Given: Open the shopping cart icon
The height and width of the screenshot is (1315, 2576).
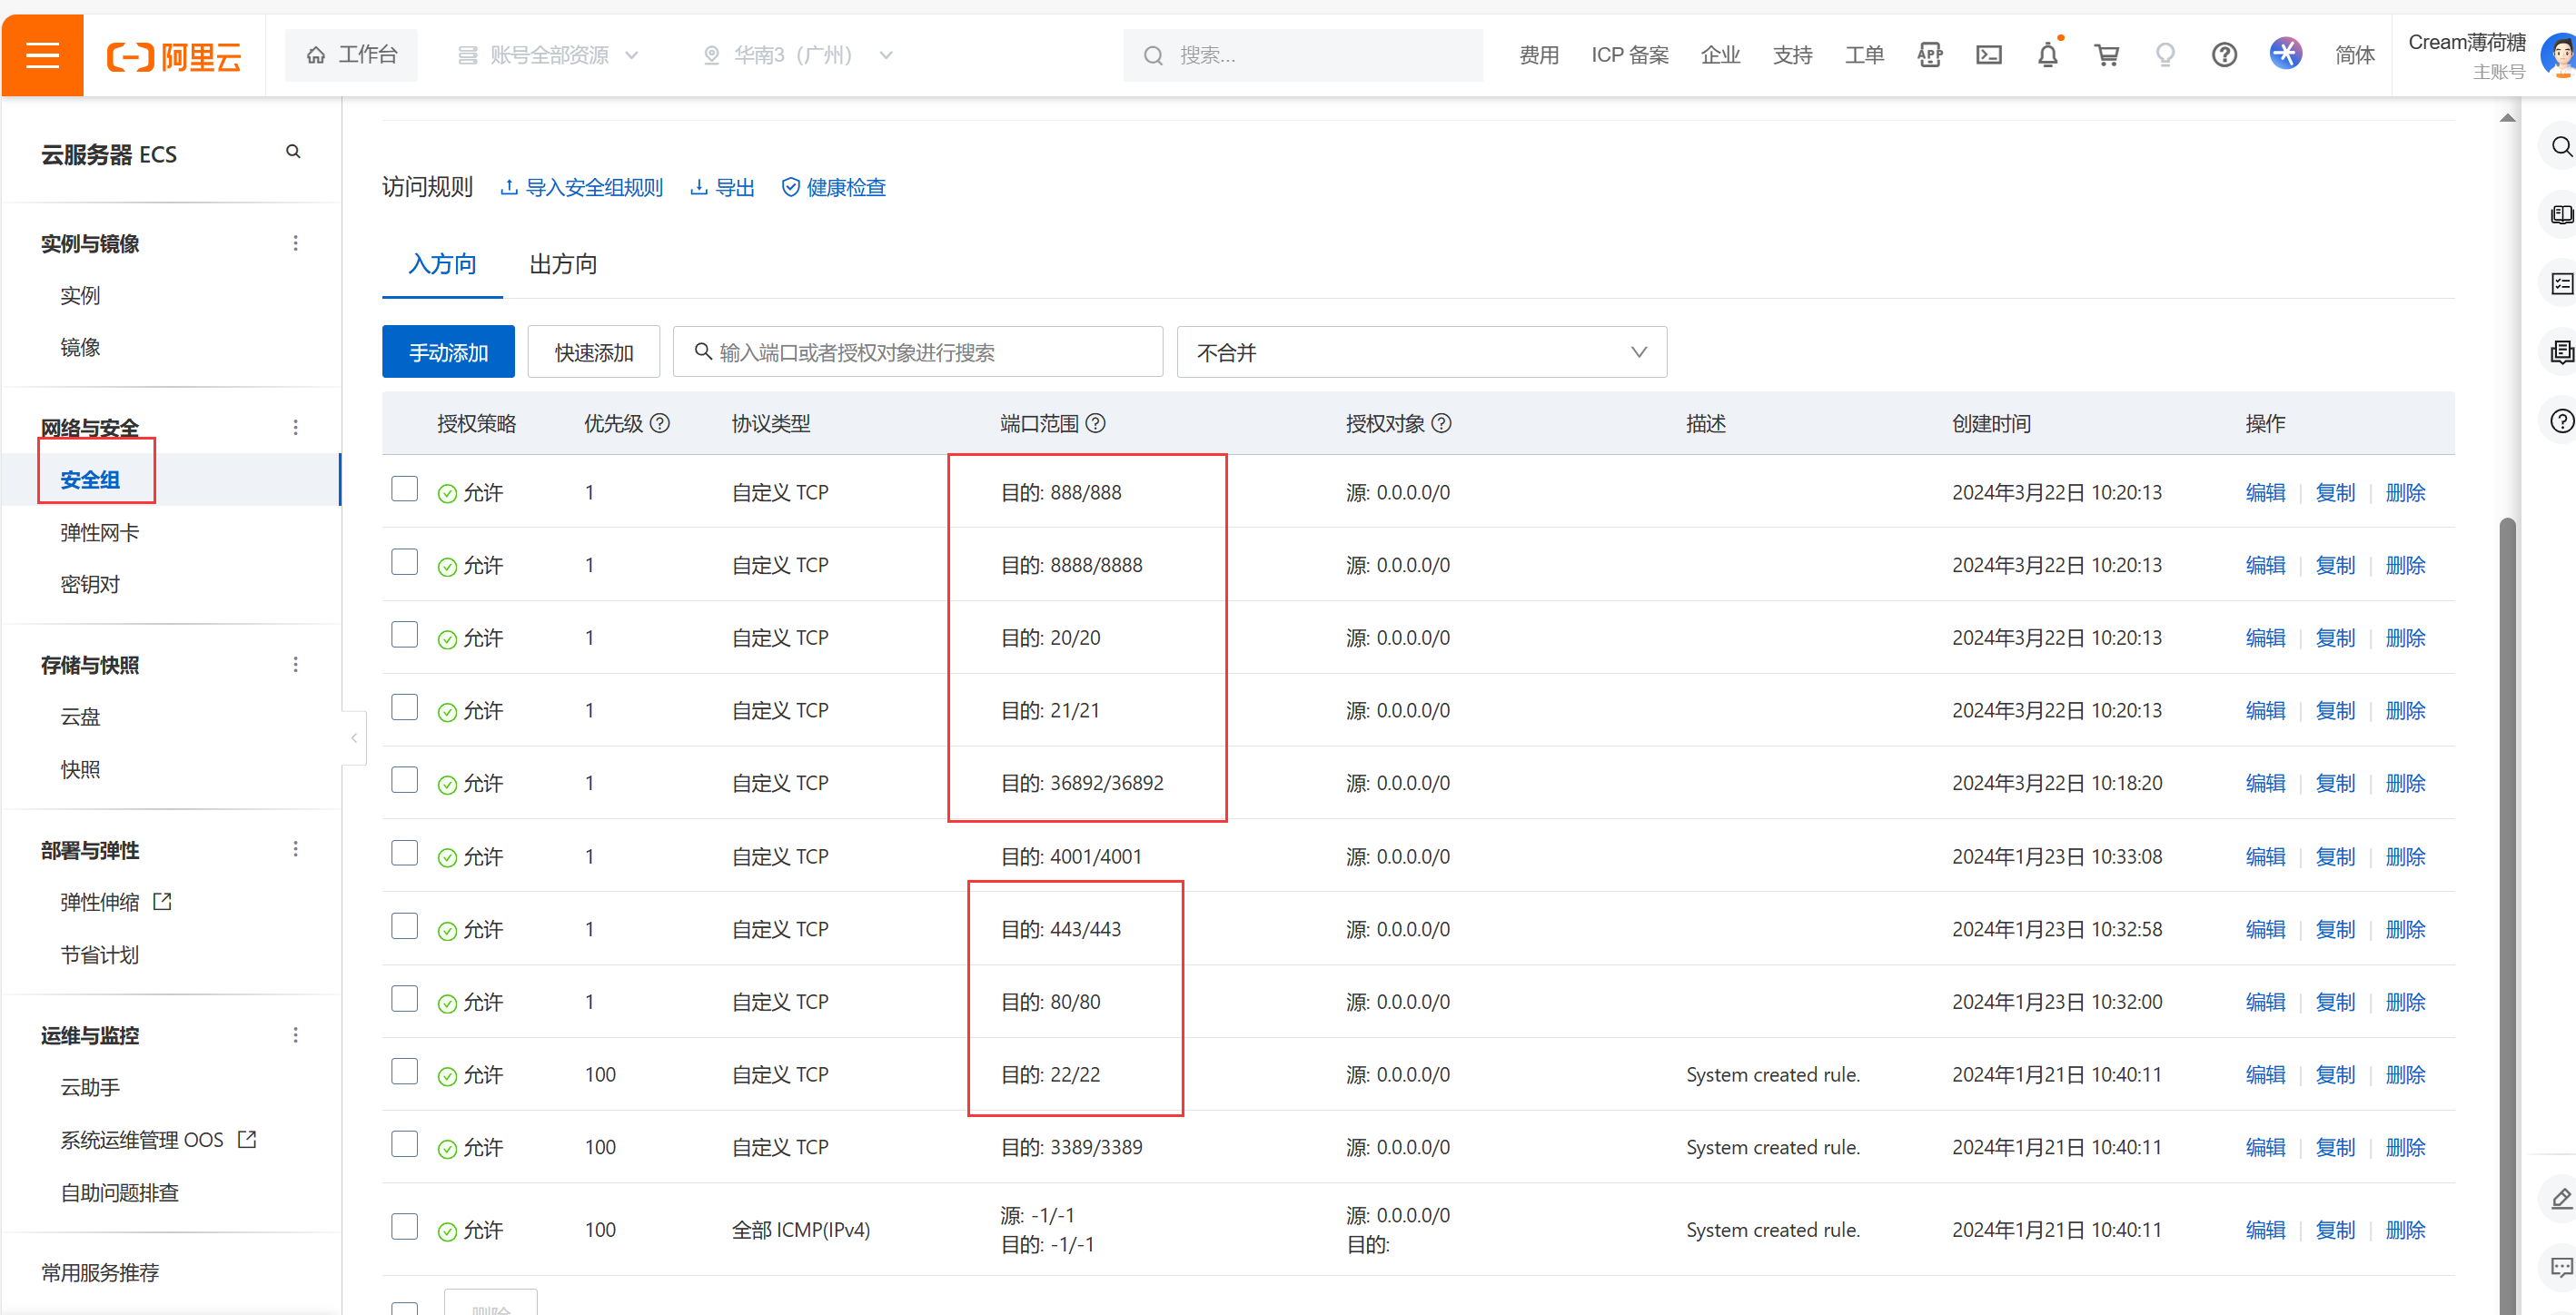Looking at the screenshot, I should point(2106,55).
